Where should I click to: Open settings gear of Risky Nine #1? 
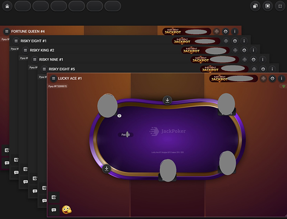click(x=253, y=60)
